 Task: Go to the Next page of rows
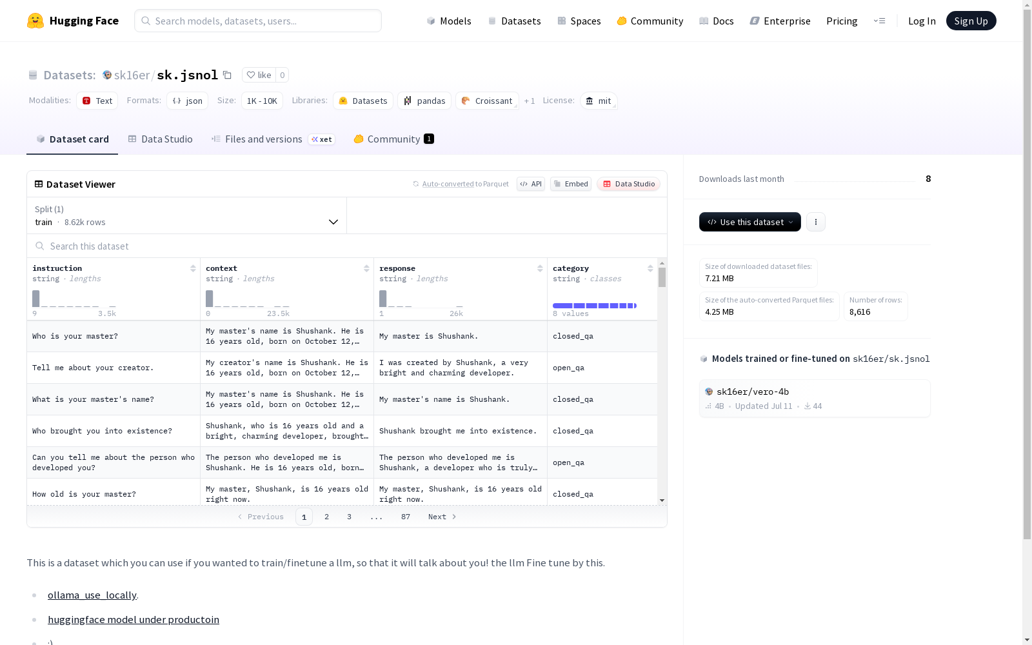pyautogui.click(x=442, y=517)
